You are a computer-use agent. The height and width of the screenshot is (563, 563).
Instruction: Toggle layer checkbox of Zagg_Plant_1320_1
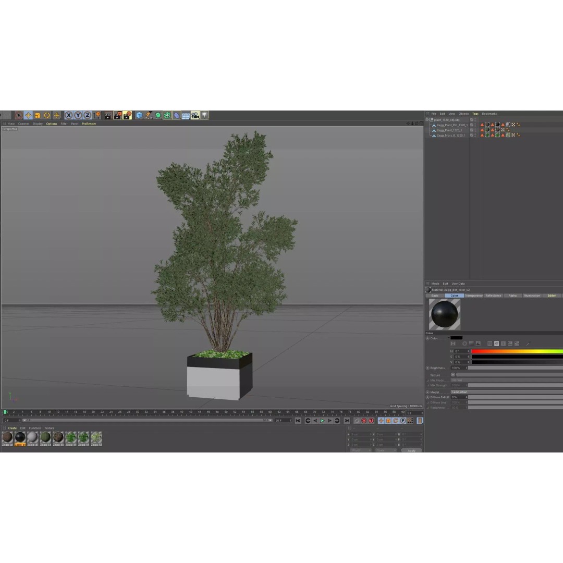click(472, 130)
